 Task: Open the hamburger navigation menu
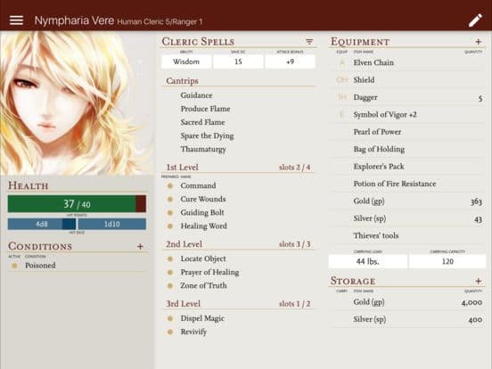pyautogui.click(x=16, y=20)
